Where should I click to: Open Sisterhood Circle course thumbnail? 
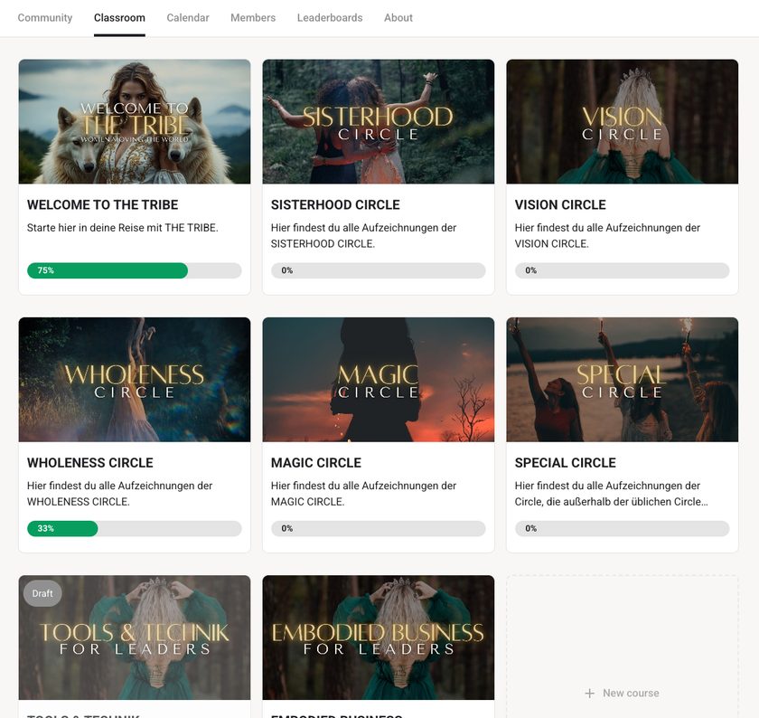379,121
